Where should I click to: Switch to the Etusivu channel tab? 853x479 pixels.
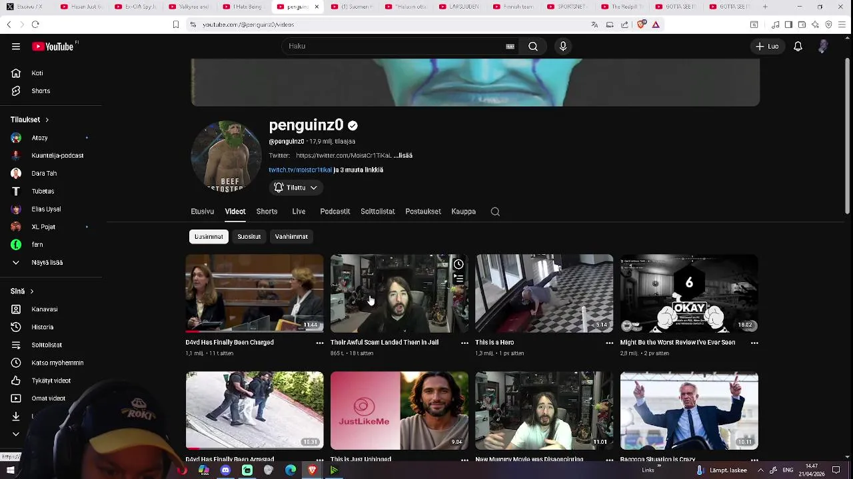pyautogui.click(x=203, y=212)
